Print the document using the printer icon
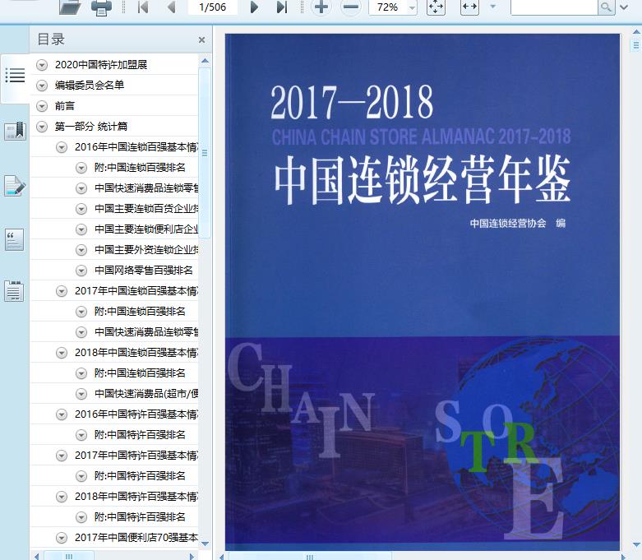Image resolution: width=642 pixels, height=560 pixels. (101, 7)
